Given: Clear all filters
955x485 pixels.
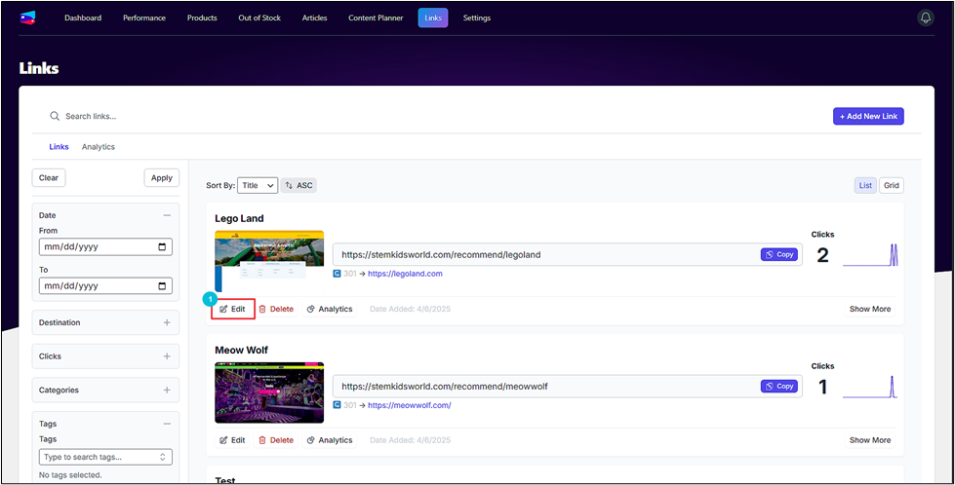Looking at the screenshot, I should pyautogui.click(x=49, y=178).
